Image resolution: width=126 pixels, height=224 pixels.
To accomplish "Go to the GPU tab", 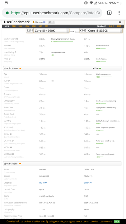I will pos(14,26).
